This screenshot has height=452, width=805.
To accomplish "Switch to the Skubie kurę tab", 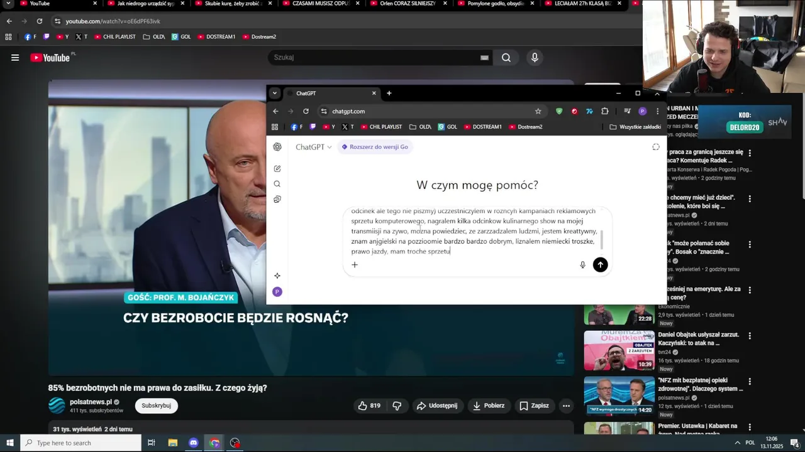I will coord(233,4).
